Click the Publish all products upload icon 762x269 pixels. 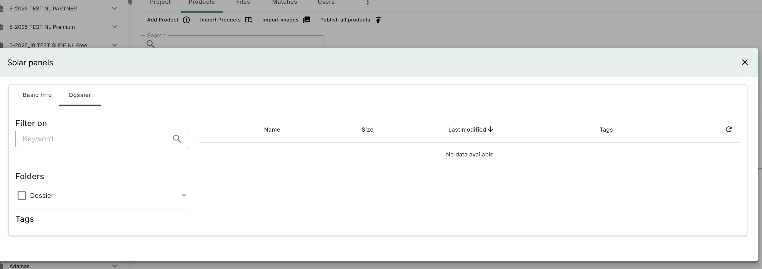[378, 20]
